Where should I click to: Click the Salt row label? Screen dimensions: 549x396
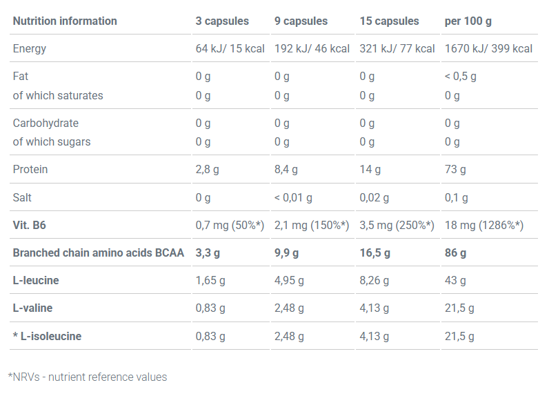coord(23,197)
